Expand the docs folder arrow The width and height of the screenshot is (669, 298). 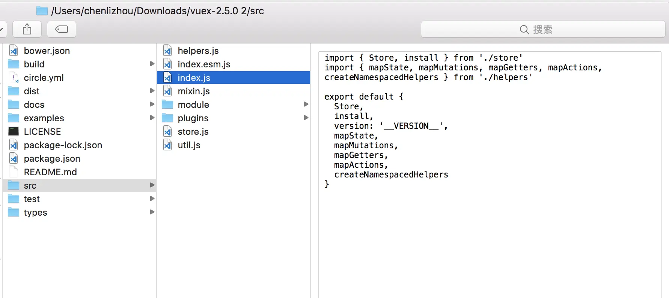[152, 104]
